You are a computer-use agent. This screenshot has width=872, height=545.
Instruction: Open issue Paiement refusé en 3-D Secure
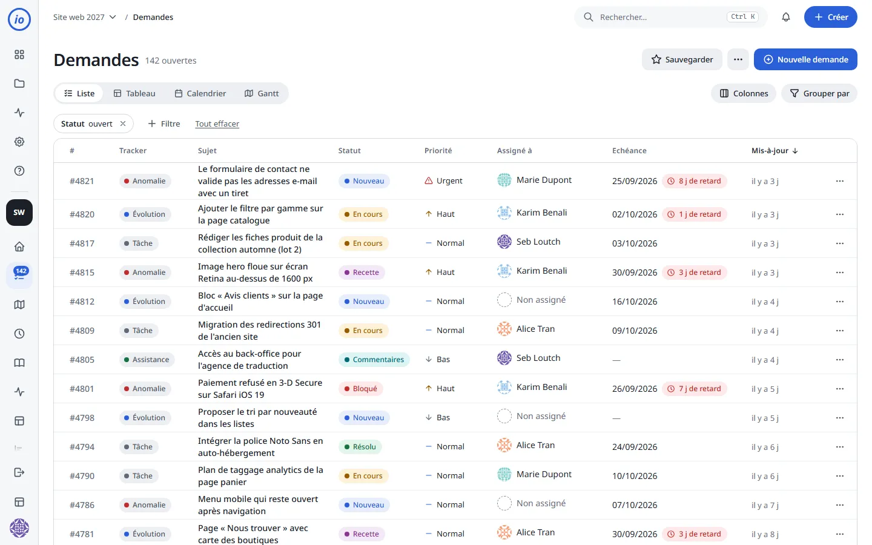(x=260, y=389)
